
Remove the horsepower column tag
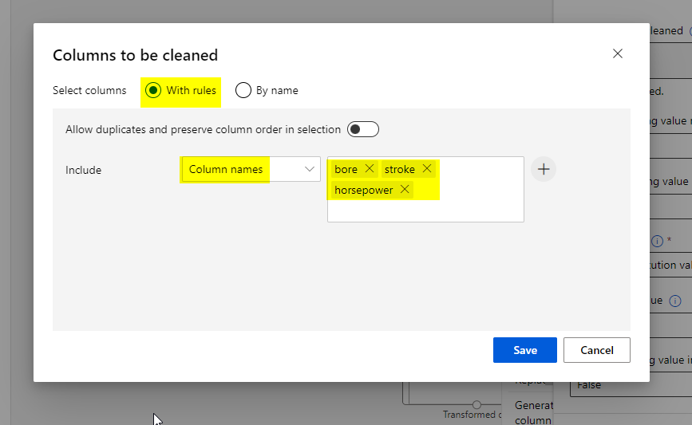coord(405,190)
